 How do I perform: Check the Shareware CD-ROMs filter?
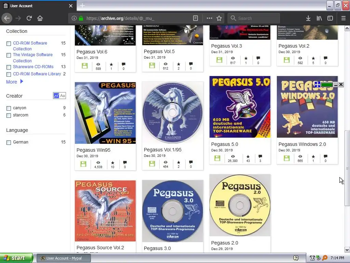(x=9, y=67)
